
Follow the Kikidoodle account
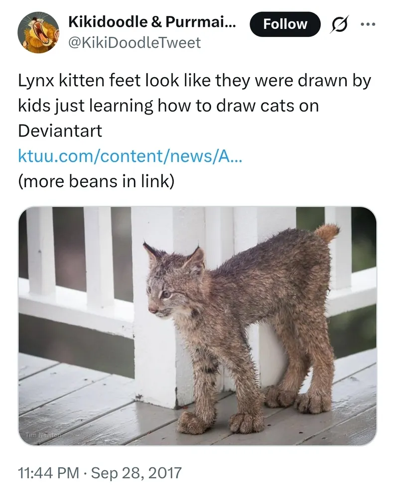point(285,24)
